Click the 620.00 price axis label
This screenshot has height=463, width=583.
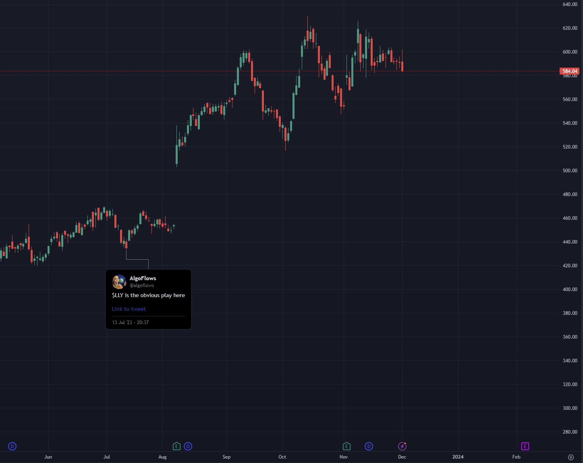point(570,28)
